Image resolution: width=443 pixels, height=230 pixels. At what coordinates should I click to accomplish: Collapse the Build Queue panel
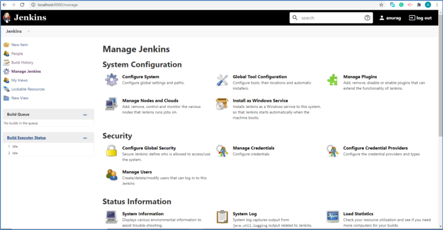[85, 115]
